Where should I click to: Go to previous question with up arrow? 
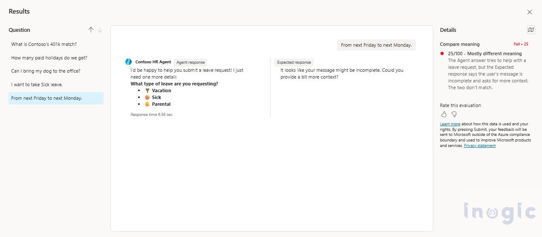pyautogui.click(x=90, y=30)
